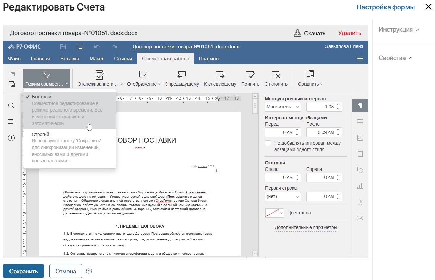Screen dimensions: 435x280
Task: Go to next change
Action: tap(220, 79)
